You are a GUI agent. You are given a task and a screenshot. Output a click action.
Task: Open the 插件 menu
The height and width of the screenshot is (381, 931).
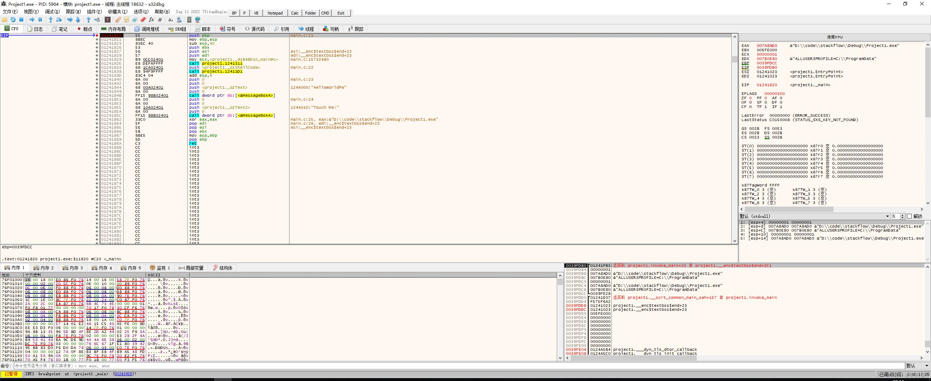pos(95,12)
